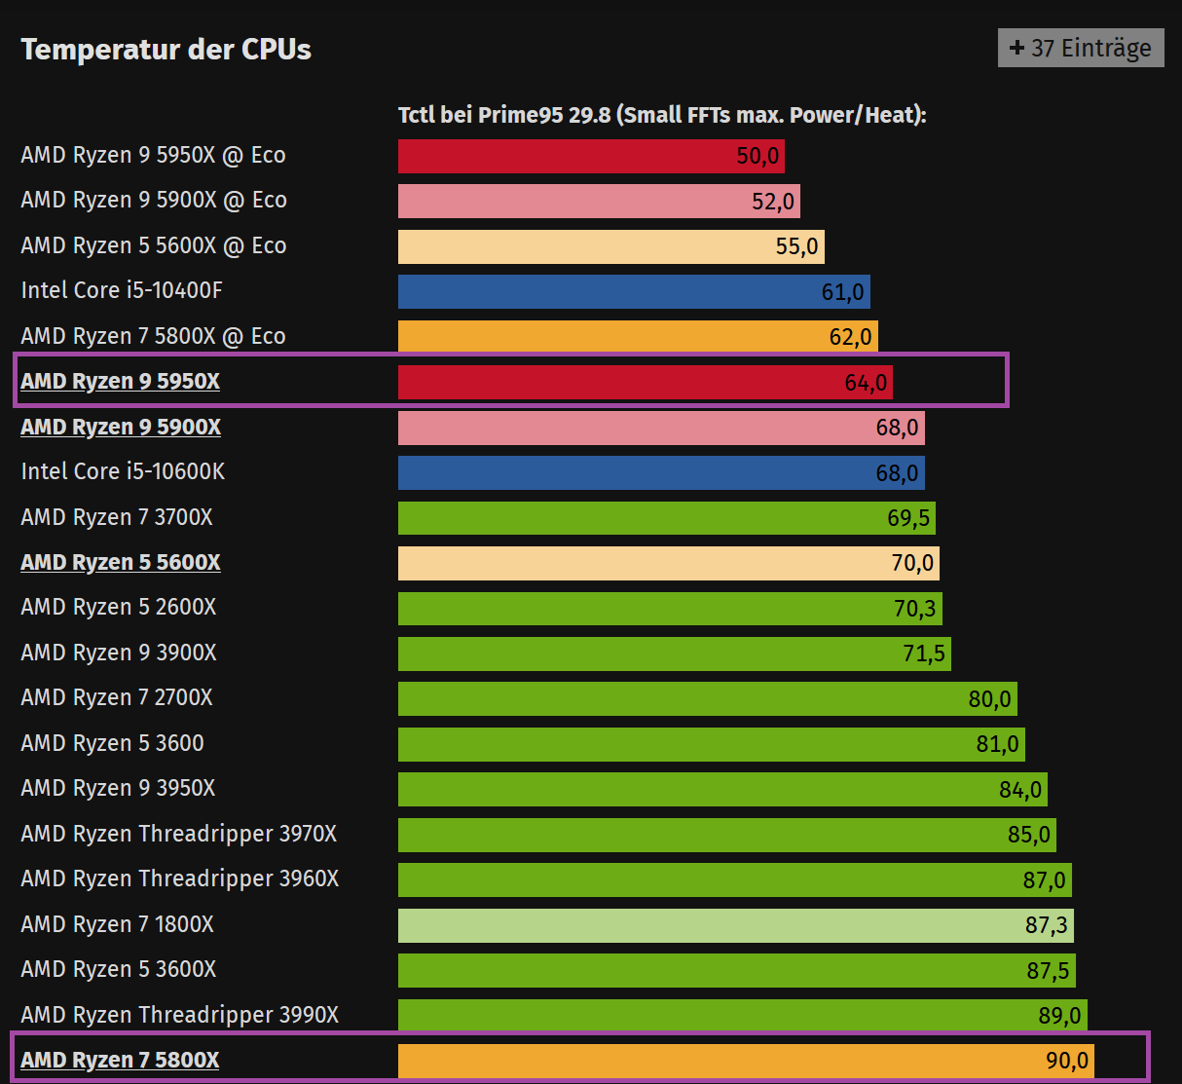Select the AMD Ryzen 7 3700X label
The width and height of the screenshot is (1182, 1084).
[117, 517]
